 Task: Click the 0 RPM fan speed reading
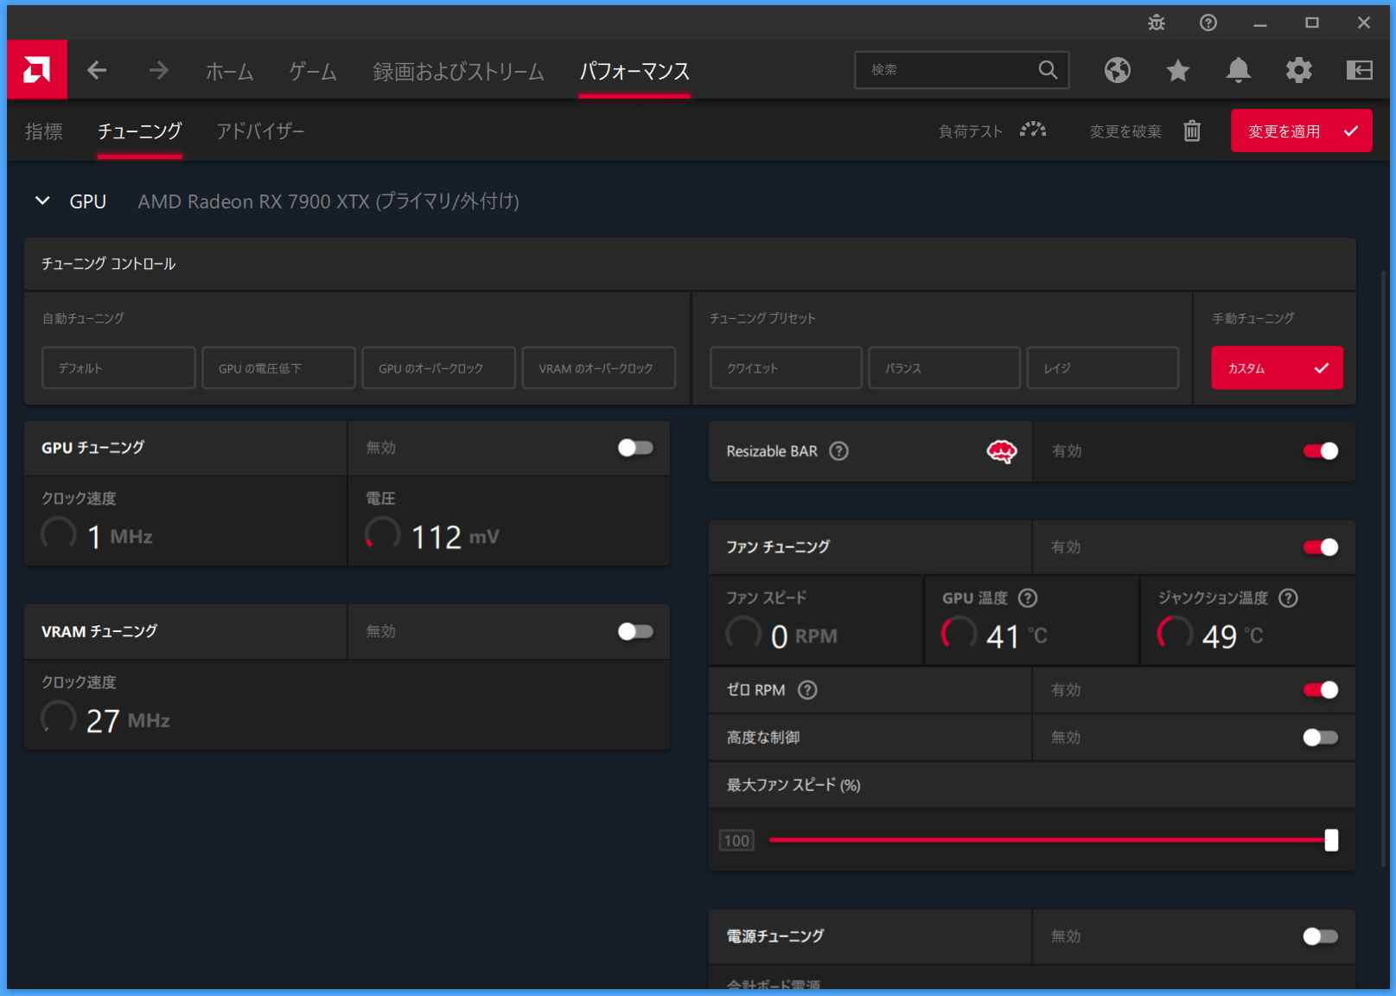(x=804, y=637)
